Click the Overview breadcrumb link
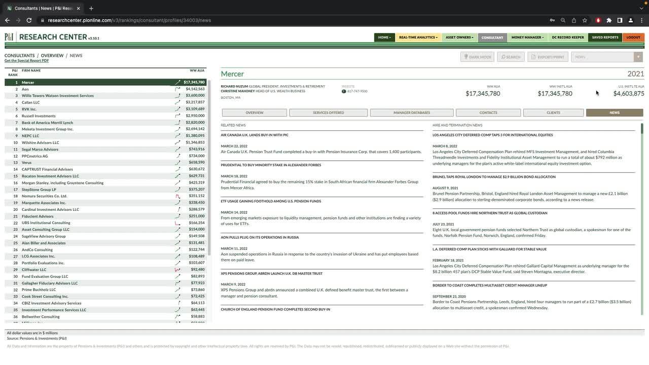The width and height of the screenshot is (649, 365). click(52, 56)
